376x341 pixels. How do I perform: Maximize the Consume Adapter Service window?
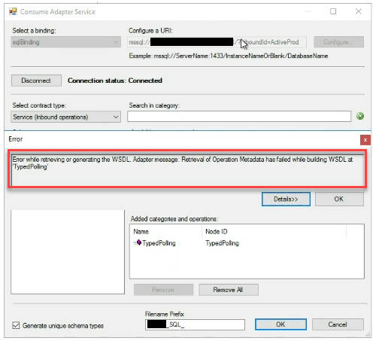pos(333,11)
